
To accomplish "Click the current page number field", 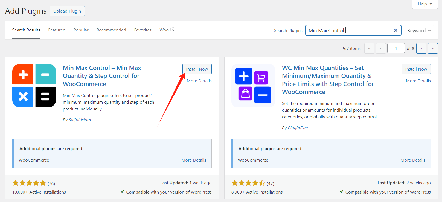I will click(x=396, y=48).
